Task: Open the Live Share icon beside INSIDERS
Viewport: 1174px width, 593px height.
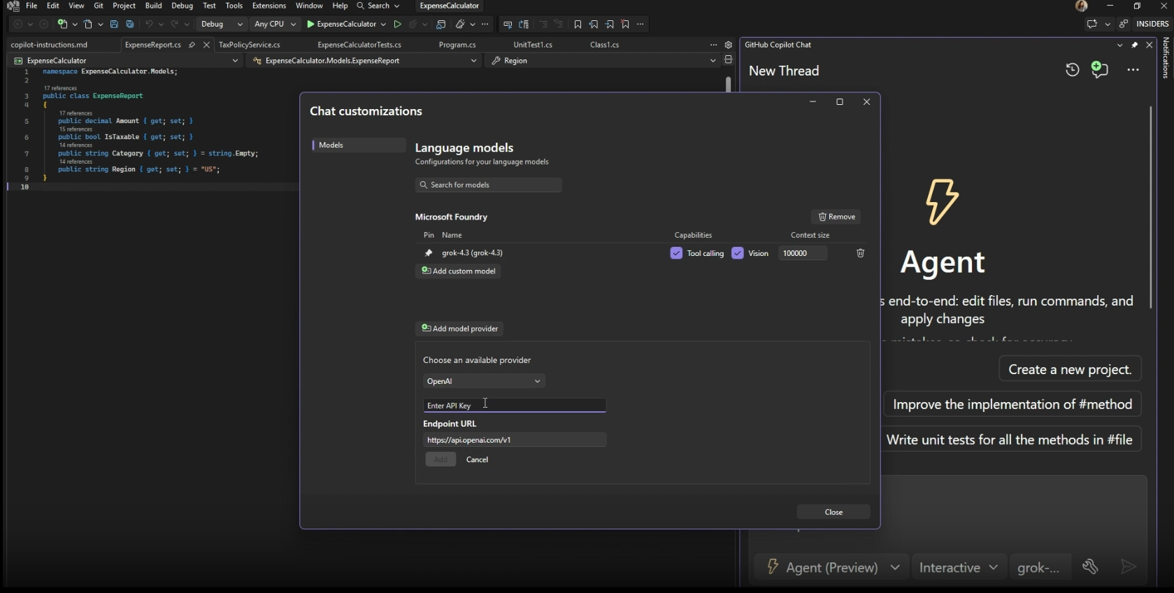Action: coord(1124,24)
